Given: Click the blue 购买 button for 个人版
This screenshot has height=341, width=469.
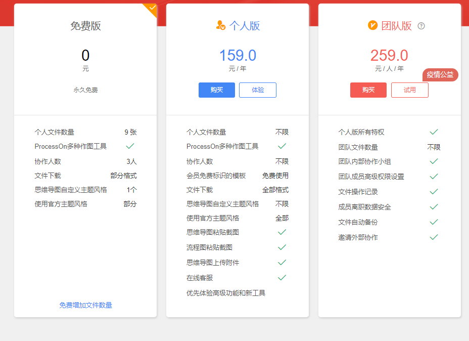Looking at the screenshot, I should click(x=216, y=90).
